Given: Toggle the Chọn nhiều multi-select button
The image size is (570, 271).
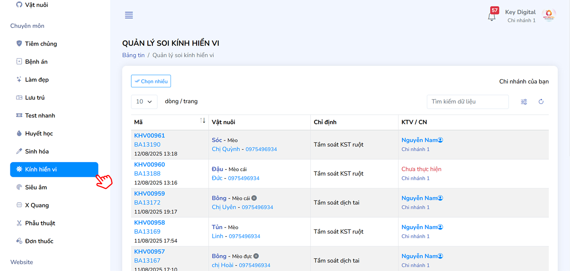Looking at the screenshot, I should click(x=151, y=81).
